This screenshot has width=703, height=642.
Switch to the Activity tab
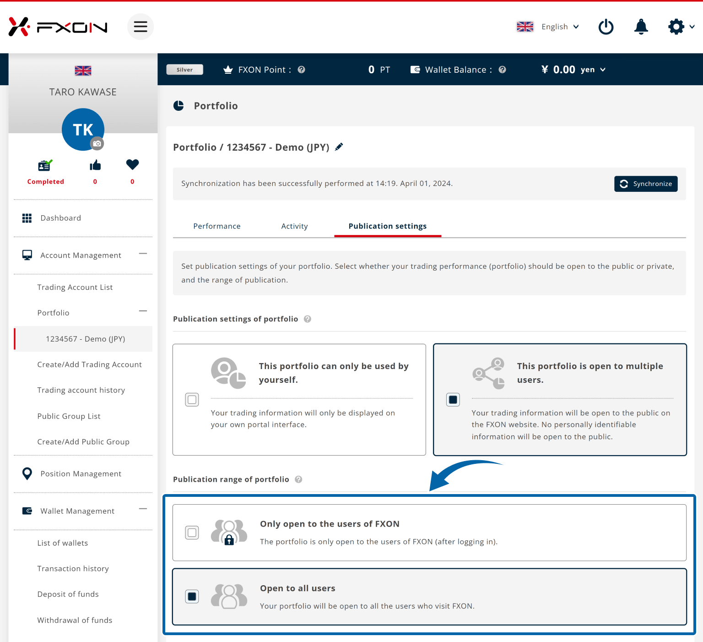point(294,226)
